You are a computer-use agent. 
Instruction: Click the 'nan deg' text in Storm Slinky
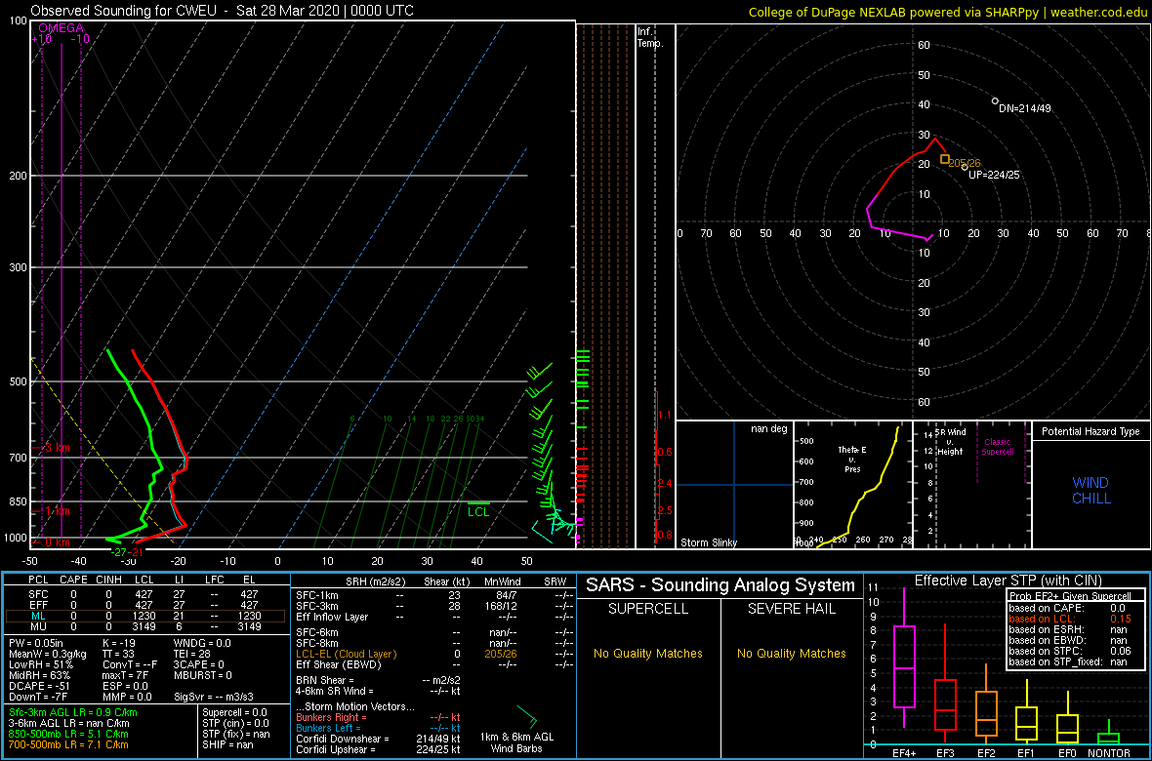[769, 428]
